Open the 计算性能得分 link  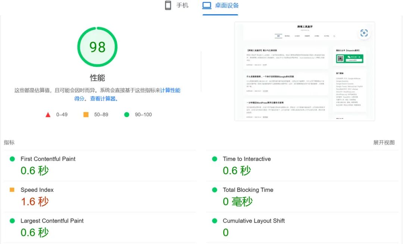coord(170,90)
